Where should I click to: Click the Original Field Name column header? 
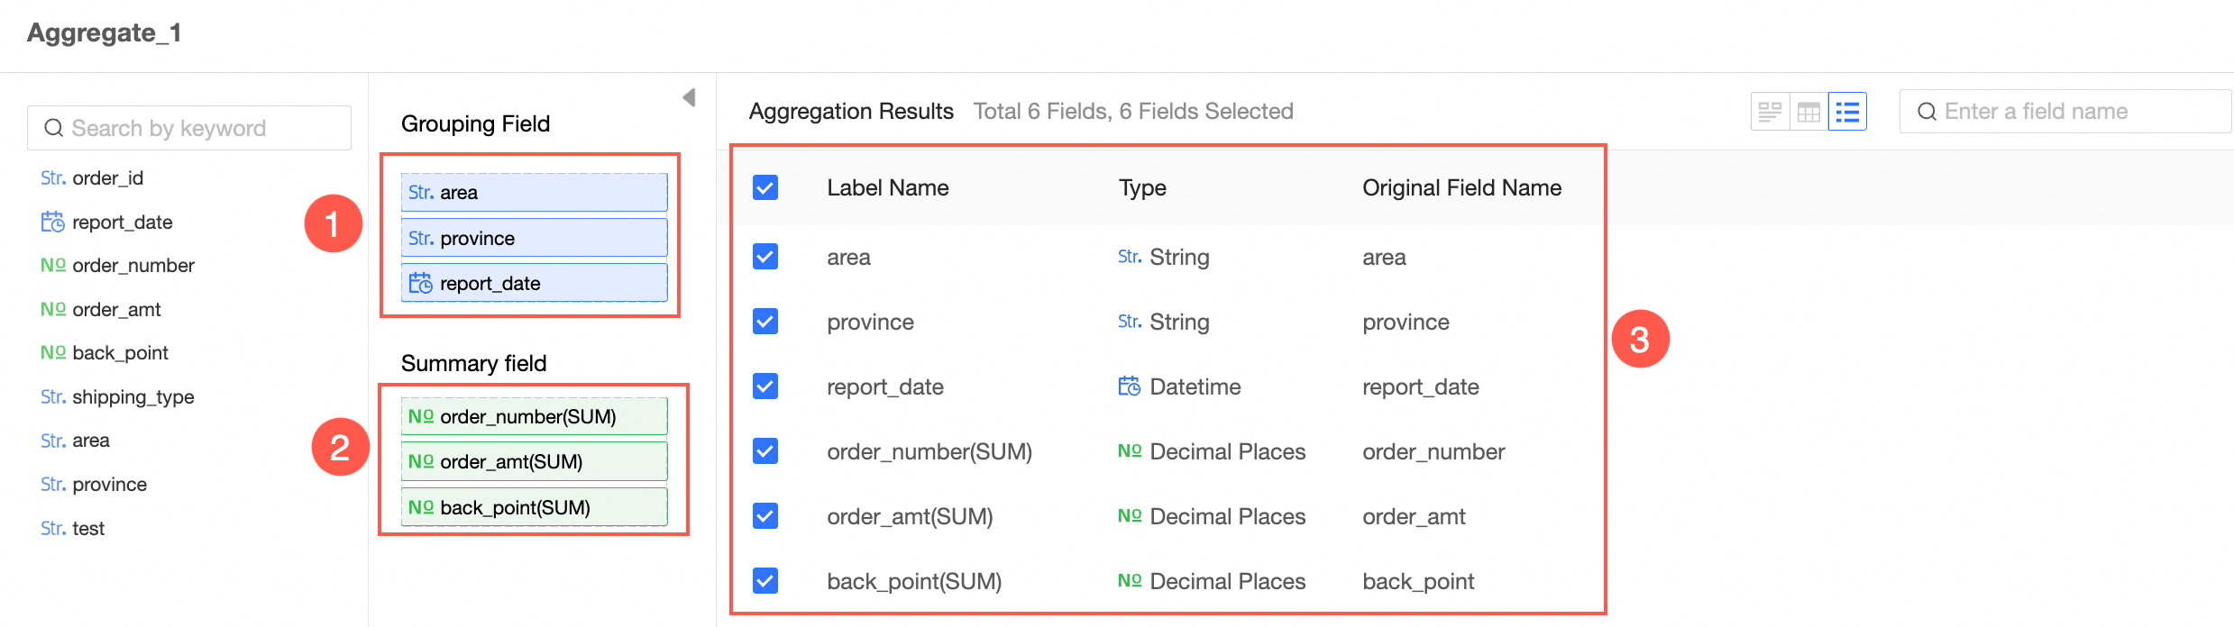pos(1461,187)
